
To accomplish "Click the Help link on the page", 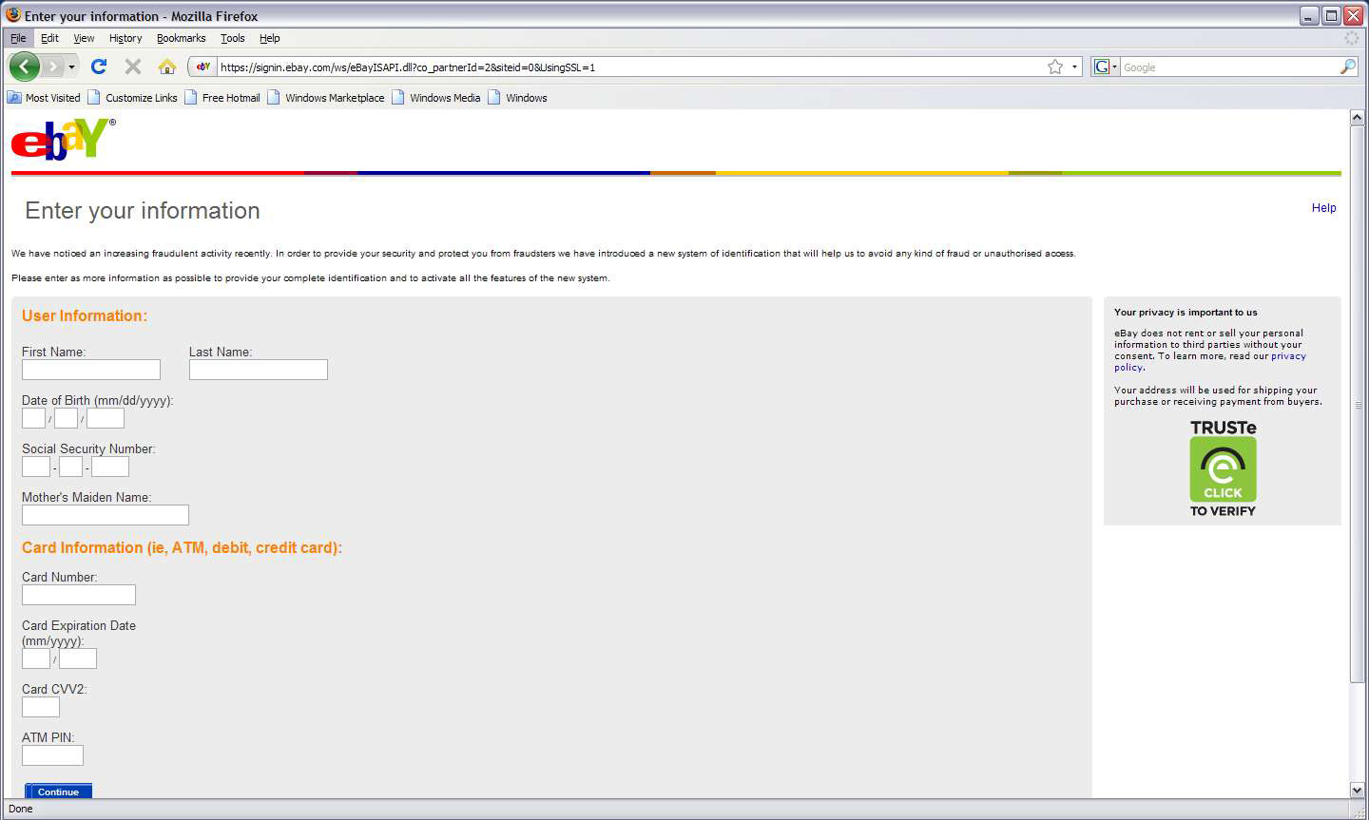I will [1323, 208].
